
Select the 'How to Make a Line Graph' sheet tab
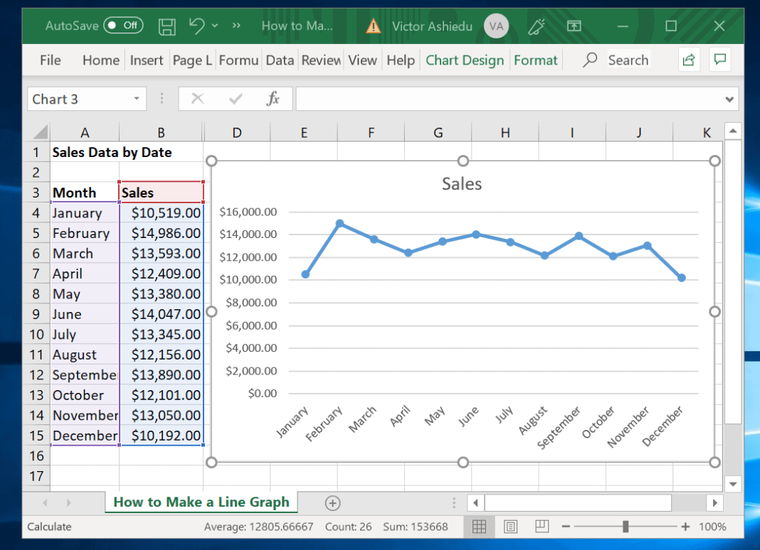pyautogui.click(x=201, y=502)
